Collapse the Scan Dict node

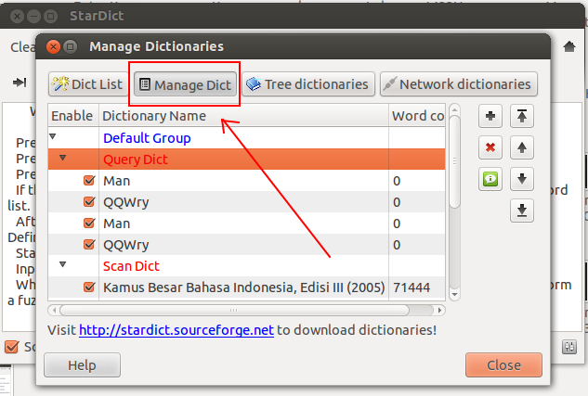(x=62, y=264)
